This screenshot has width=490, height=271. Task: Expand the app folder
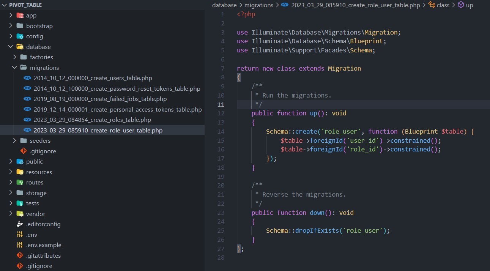pos(10,15)
